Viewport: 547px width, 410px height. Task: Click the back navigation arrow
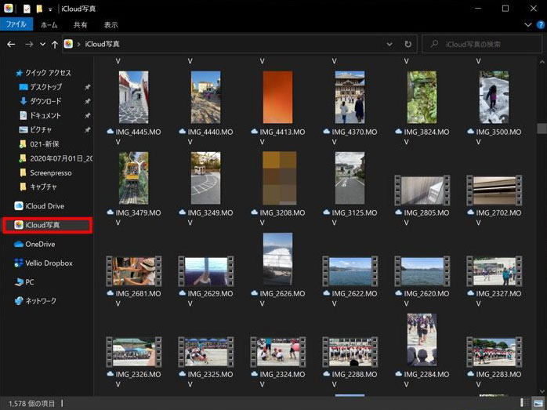click(11, 45)
